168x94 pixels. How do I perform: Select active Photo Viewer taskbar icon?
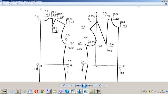pyautogui.click(x=86, y=91)
